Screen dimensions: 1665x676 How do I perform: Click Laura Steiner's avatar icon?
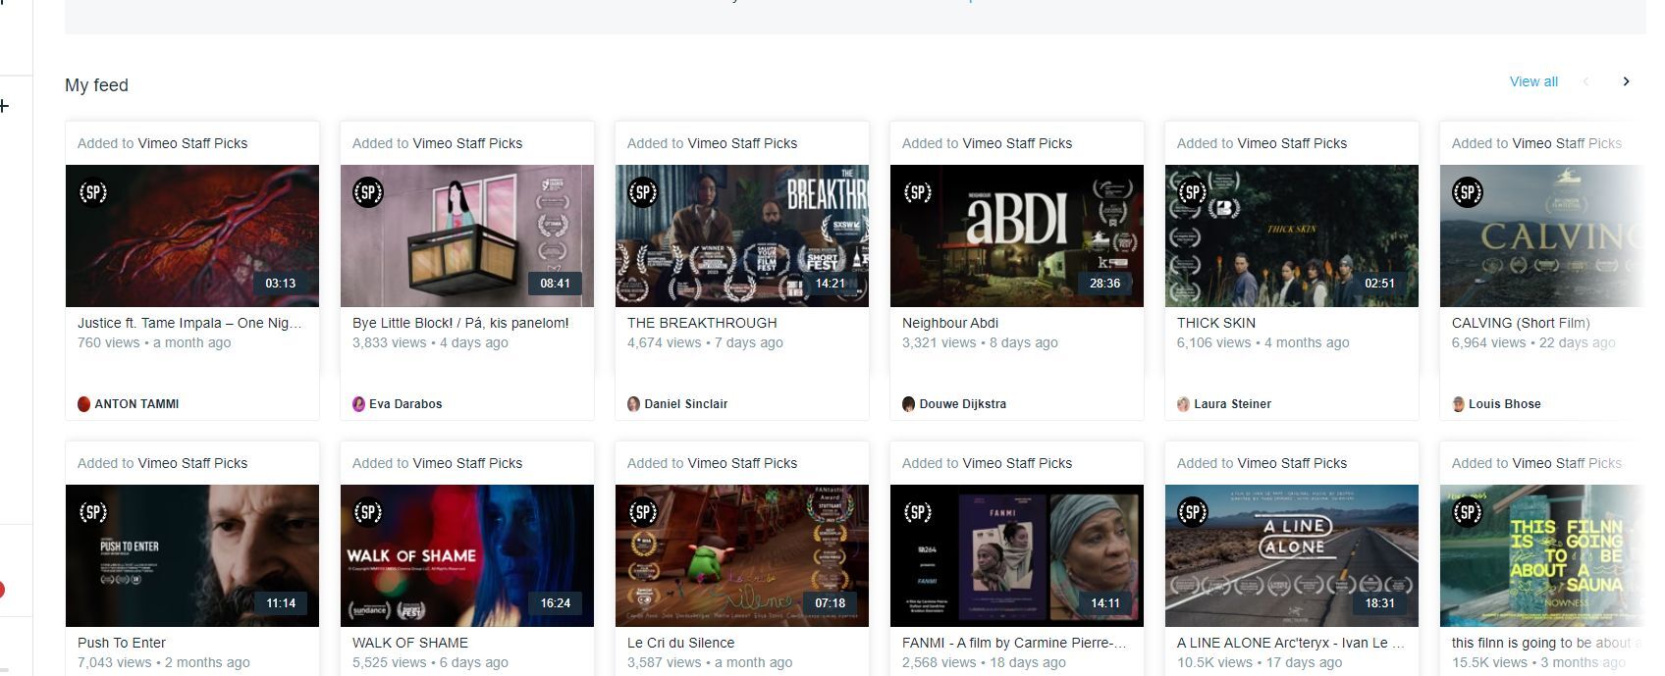[1184, 404]
